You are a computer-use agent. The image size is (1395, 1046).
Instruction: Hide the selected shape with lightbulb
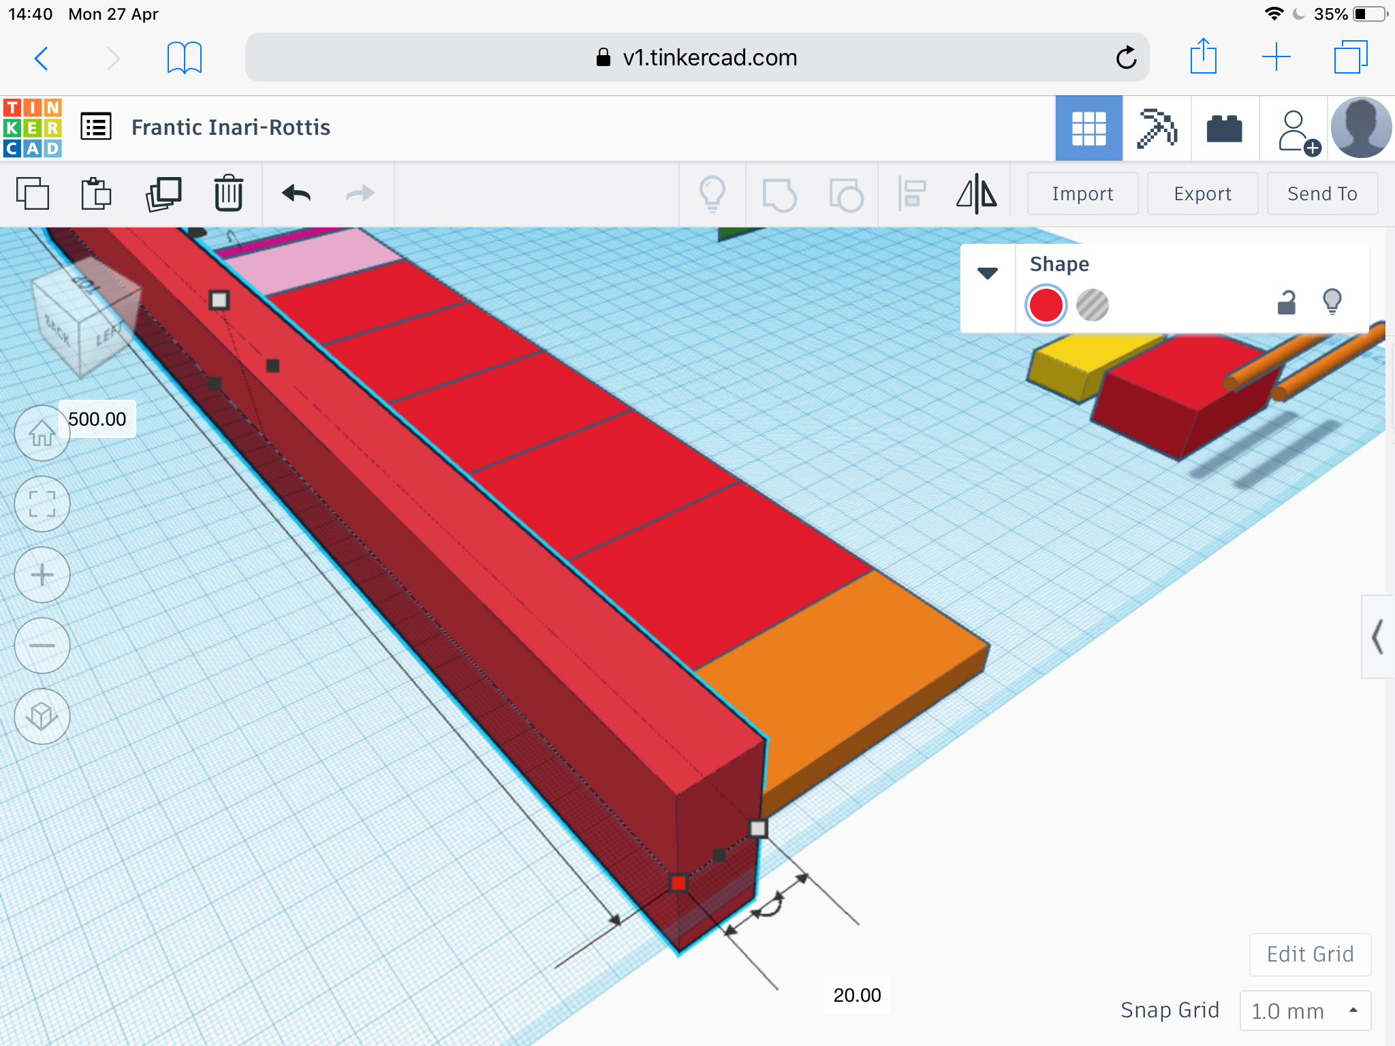click(x=1332, y=302)
